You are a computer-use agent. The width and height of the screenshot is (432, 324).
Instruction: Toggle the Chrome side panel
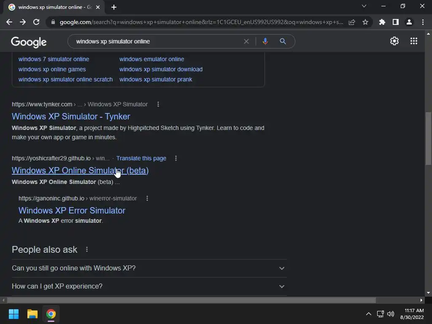coord(396,22)
